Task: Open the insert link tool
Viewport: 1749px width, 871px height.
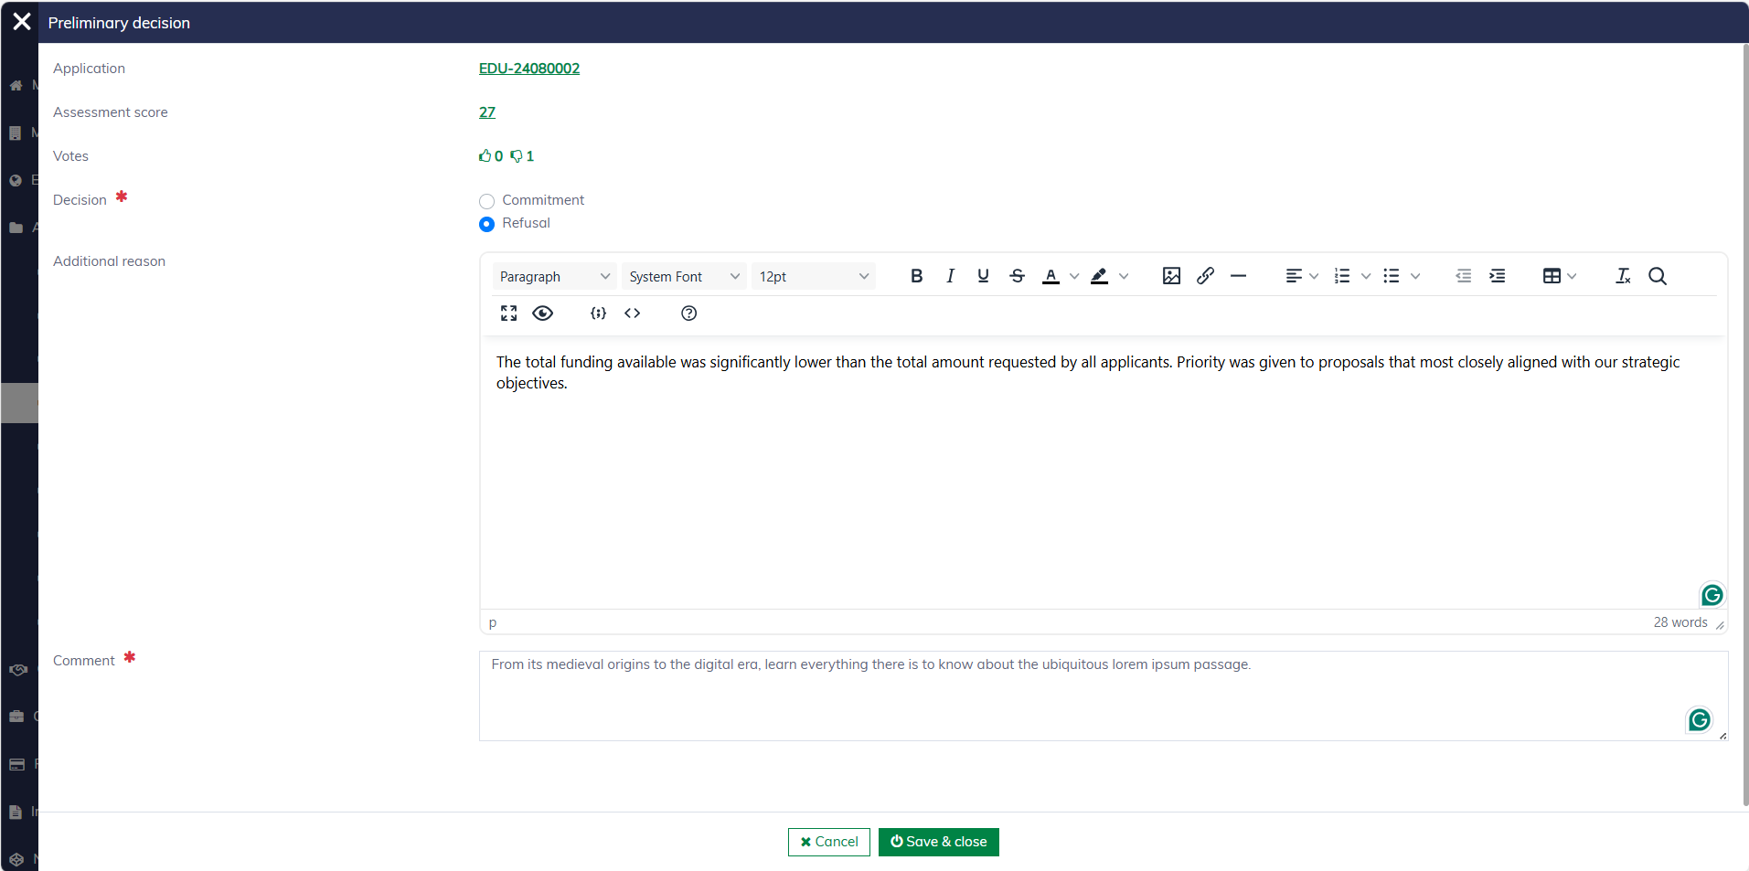Action: (x=1205, y=276)
